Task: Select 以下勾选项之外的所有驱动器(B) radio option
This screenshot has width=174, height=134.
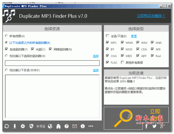Action: [6, 43]
